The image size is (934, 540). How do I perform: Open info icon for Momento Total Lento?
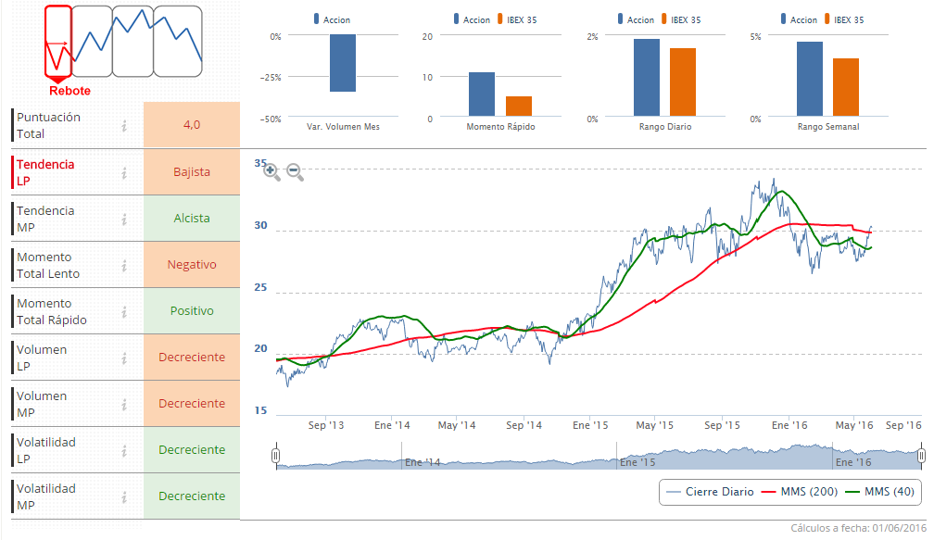[124, 265]
